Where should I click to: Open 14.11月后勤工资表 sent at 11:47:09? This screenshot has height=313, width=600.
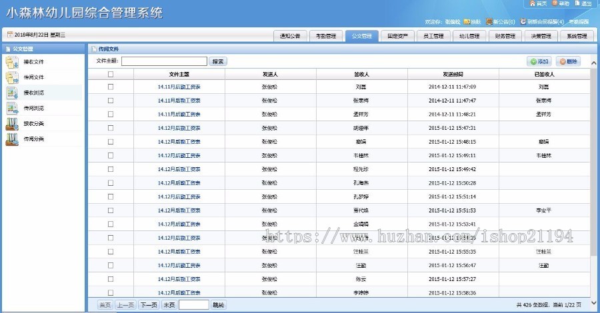[179, 87]
